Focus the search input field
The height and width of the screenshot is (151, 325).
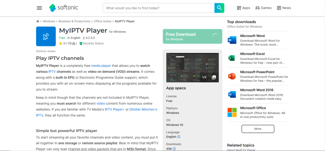click(159, 8)
